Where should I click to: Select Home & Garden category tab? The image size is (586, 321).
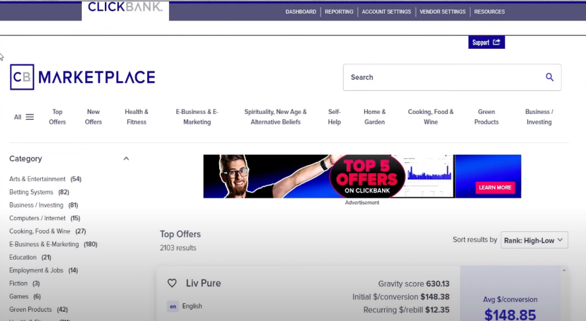pos(374,117)
